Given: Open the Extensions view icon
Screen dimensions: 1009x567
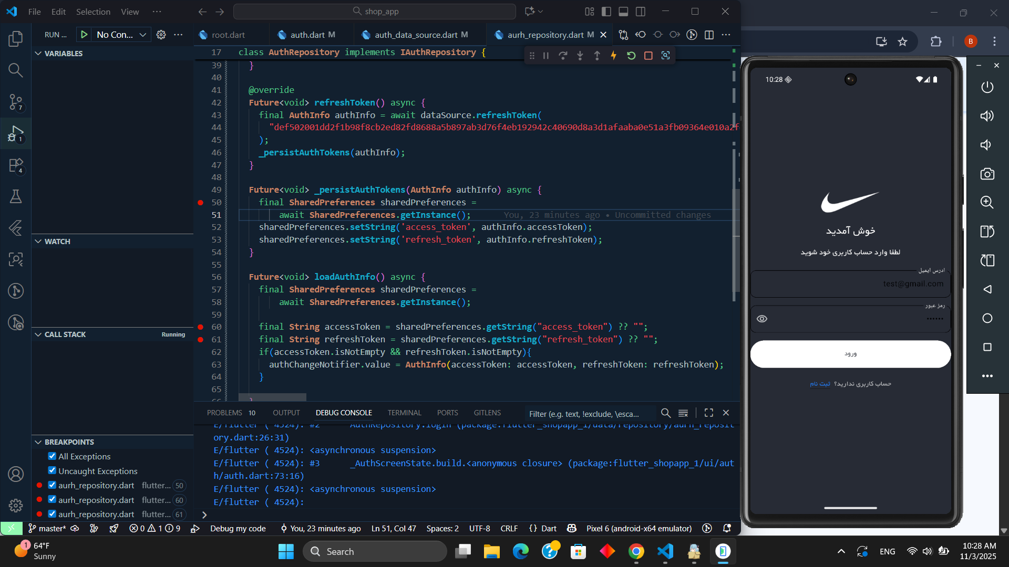Looking at the screenshot, I should coord(16,165).
